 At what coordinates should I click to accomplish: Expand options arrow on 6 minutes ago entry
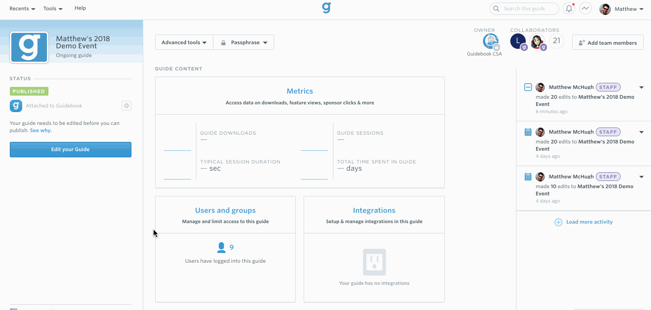click(641, 88)
